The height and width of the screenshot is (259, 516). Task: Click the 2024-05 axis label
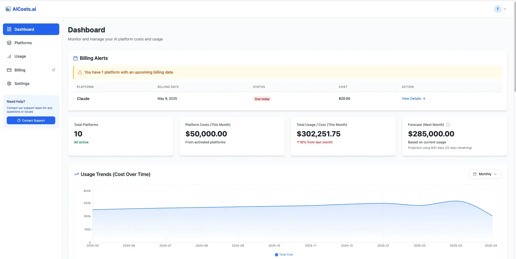click(93, 246)
